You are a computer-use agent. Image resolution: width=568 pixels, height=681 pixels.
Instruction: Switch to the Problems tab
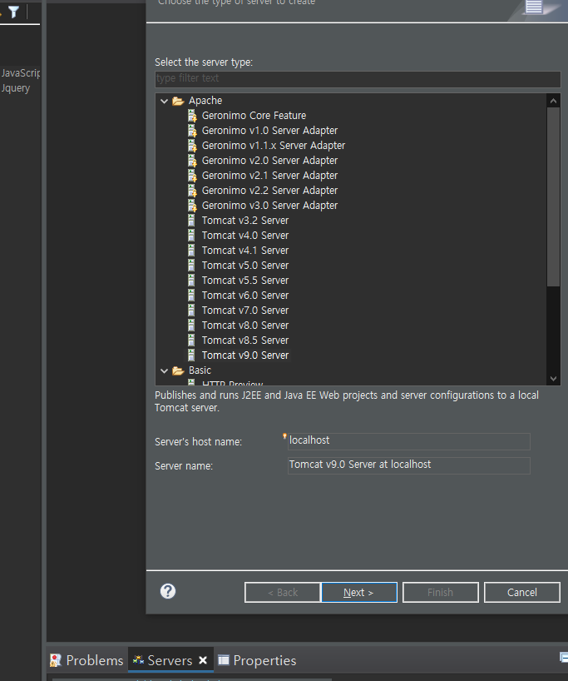pos(86,660)
